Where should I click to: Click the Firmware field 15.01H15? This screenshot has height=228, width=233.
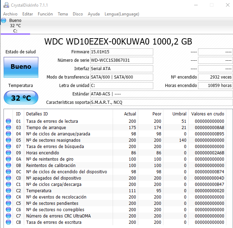point(121,52)
